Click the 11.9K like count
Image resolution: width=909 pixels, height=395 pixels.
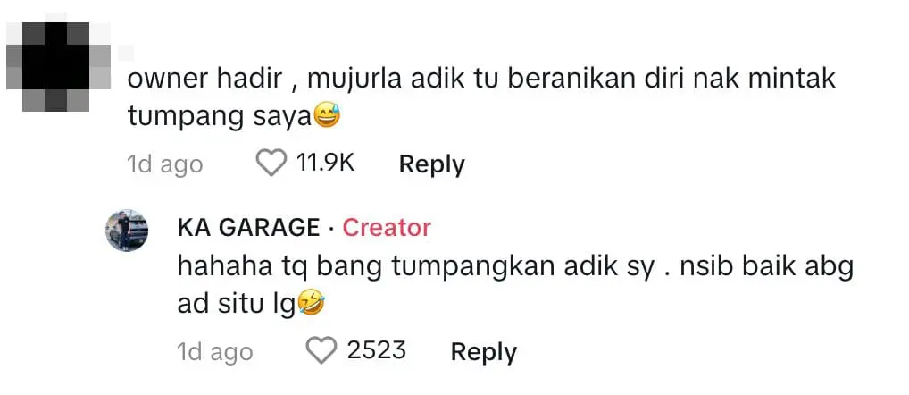(325, 164)
